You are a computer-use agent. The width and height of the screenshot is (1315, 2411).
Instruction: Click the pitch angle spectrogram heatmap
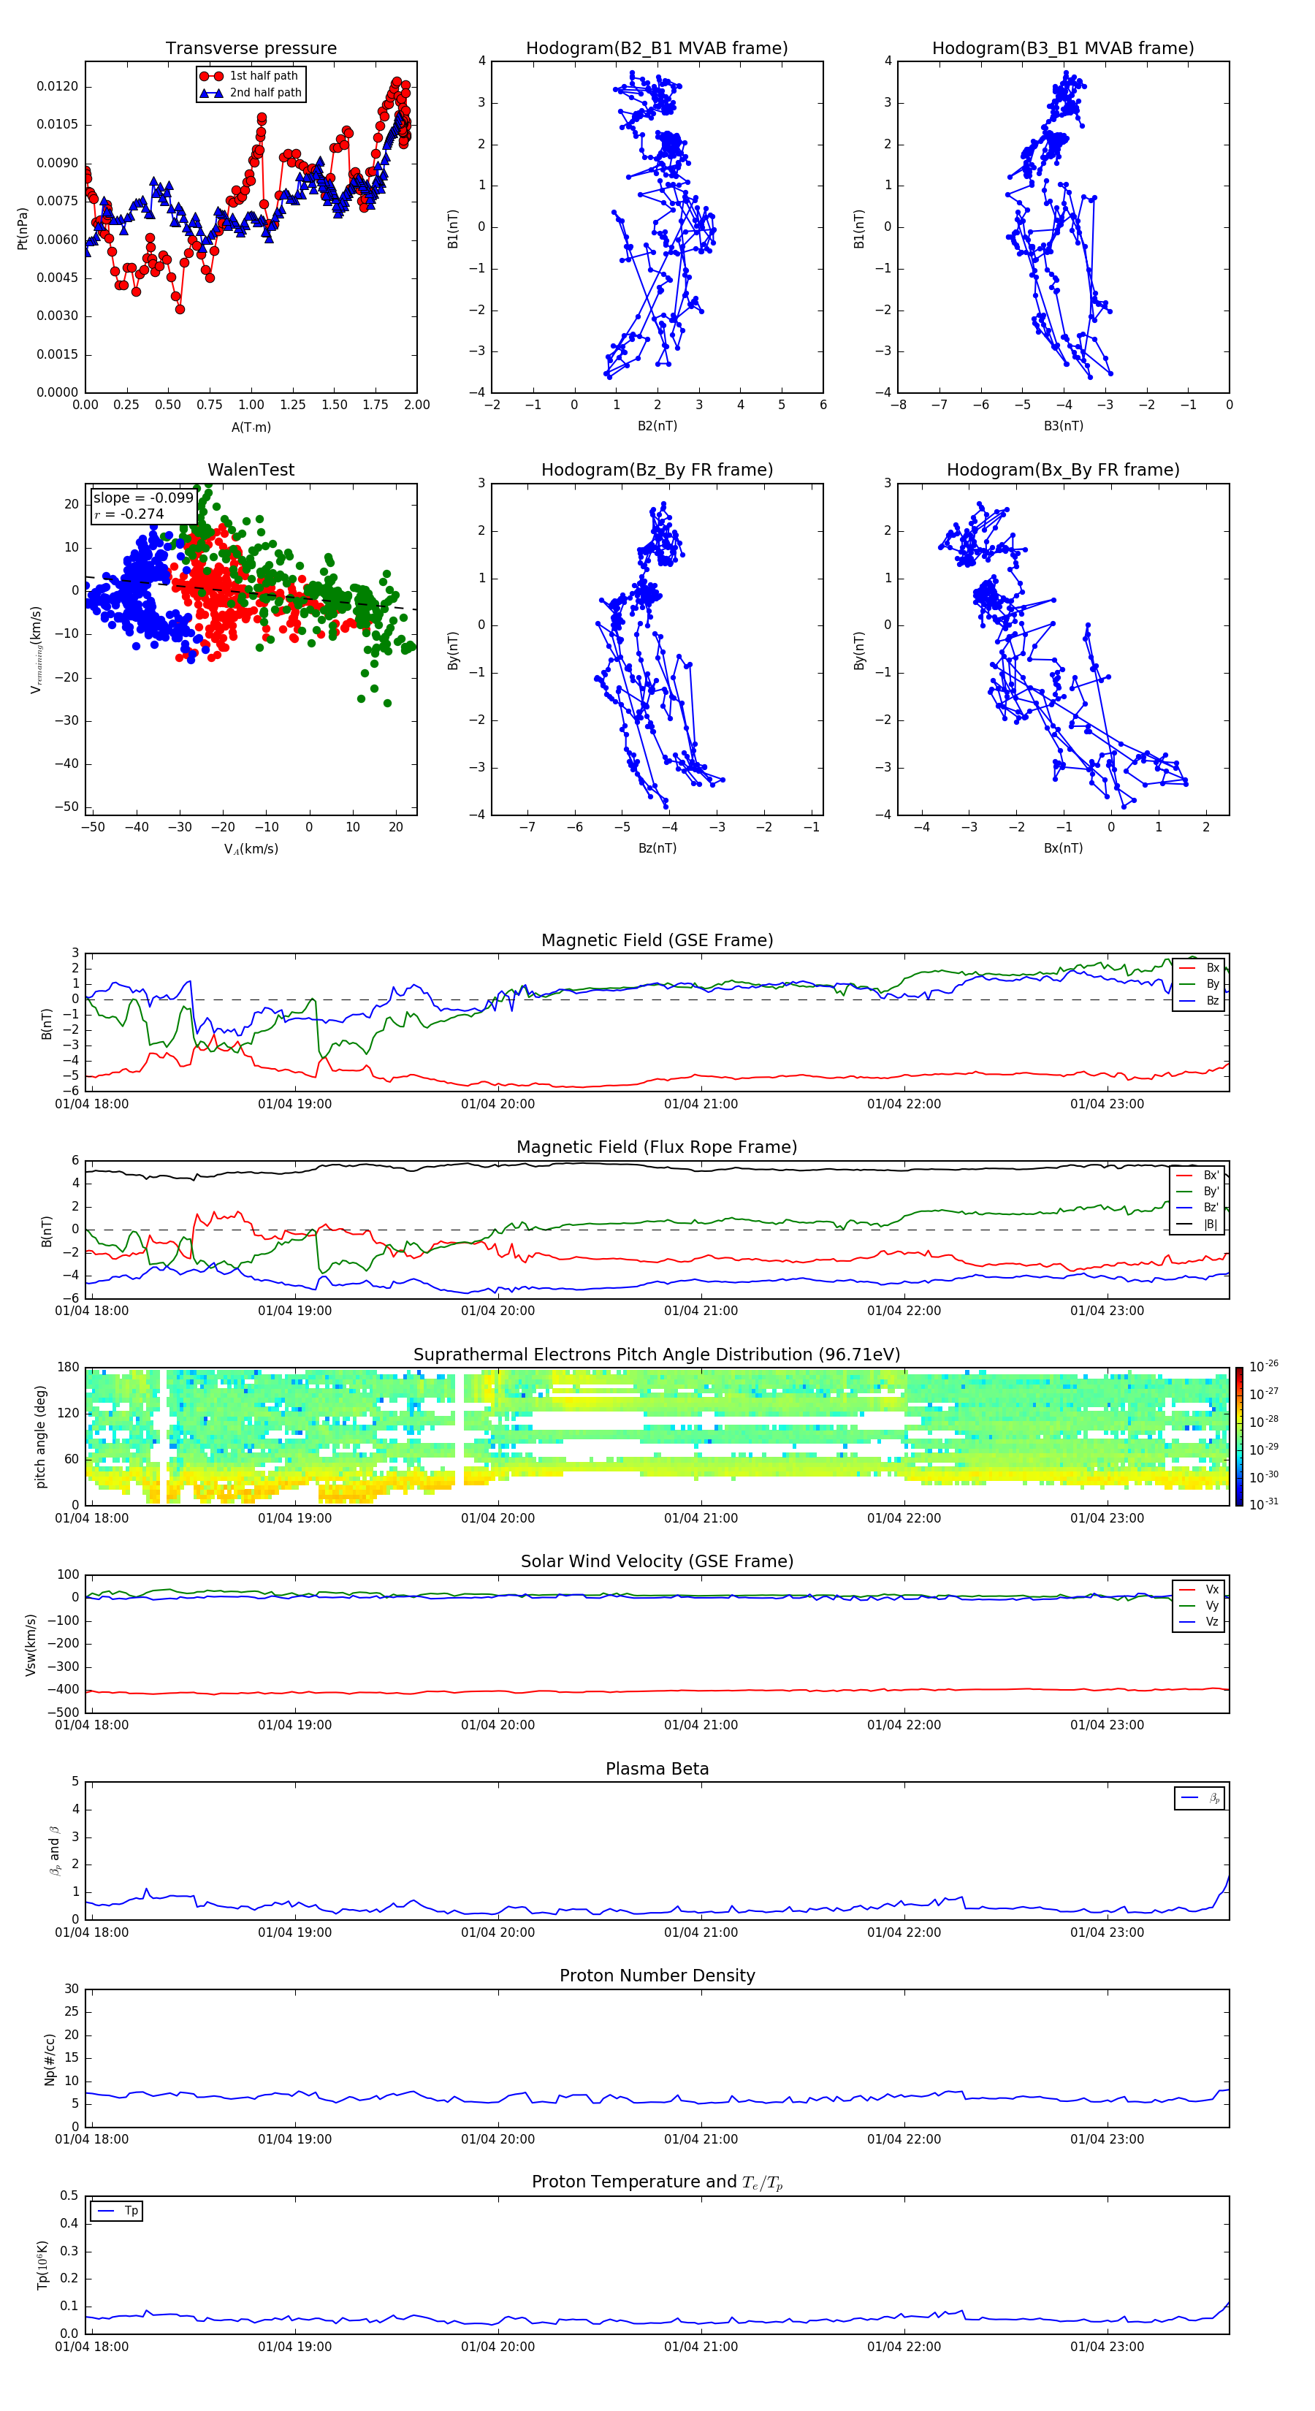click(657, 1436)
